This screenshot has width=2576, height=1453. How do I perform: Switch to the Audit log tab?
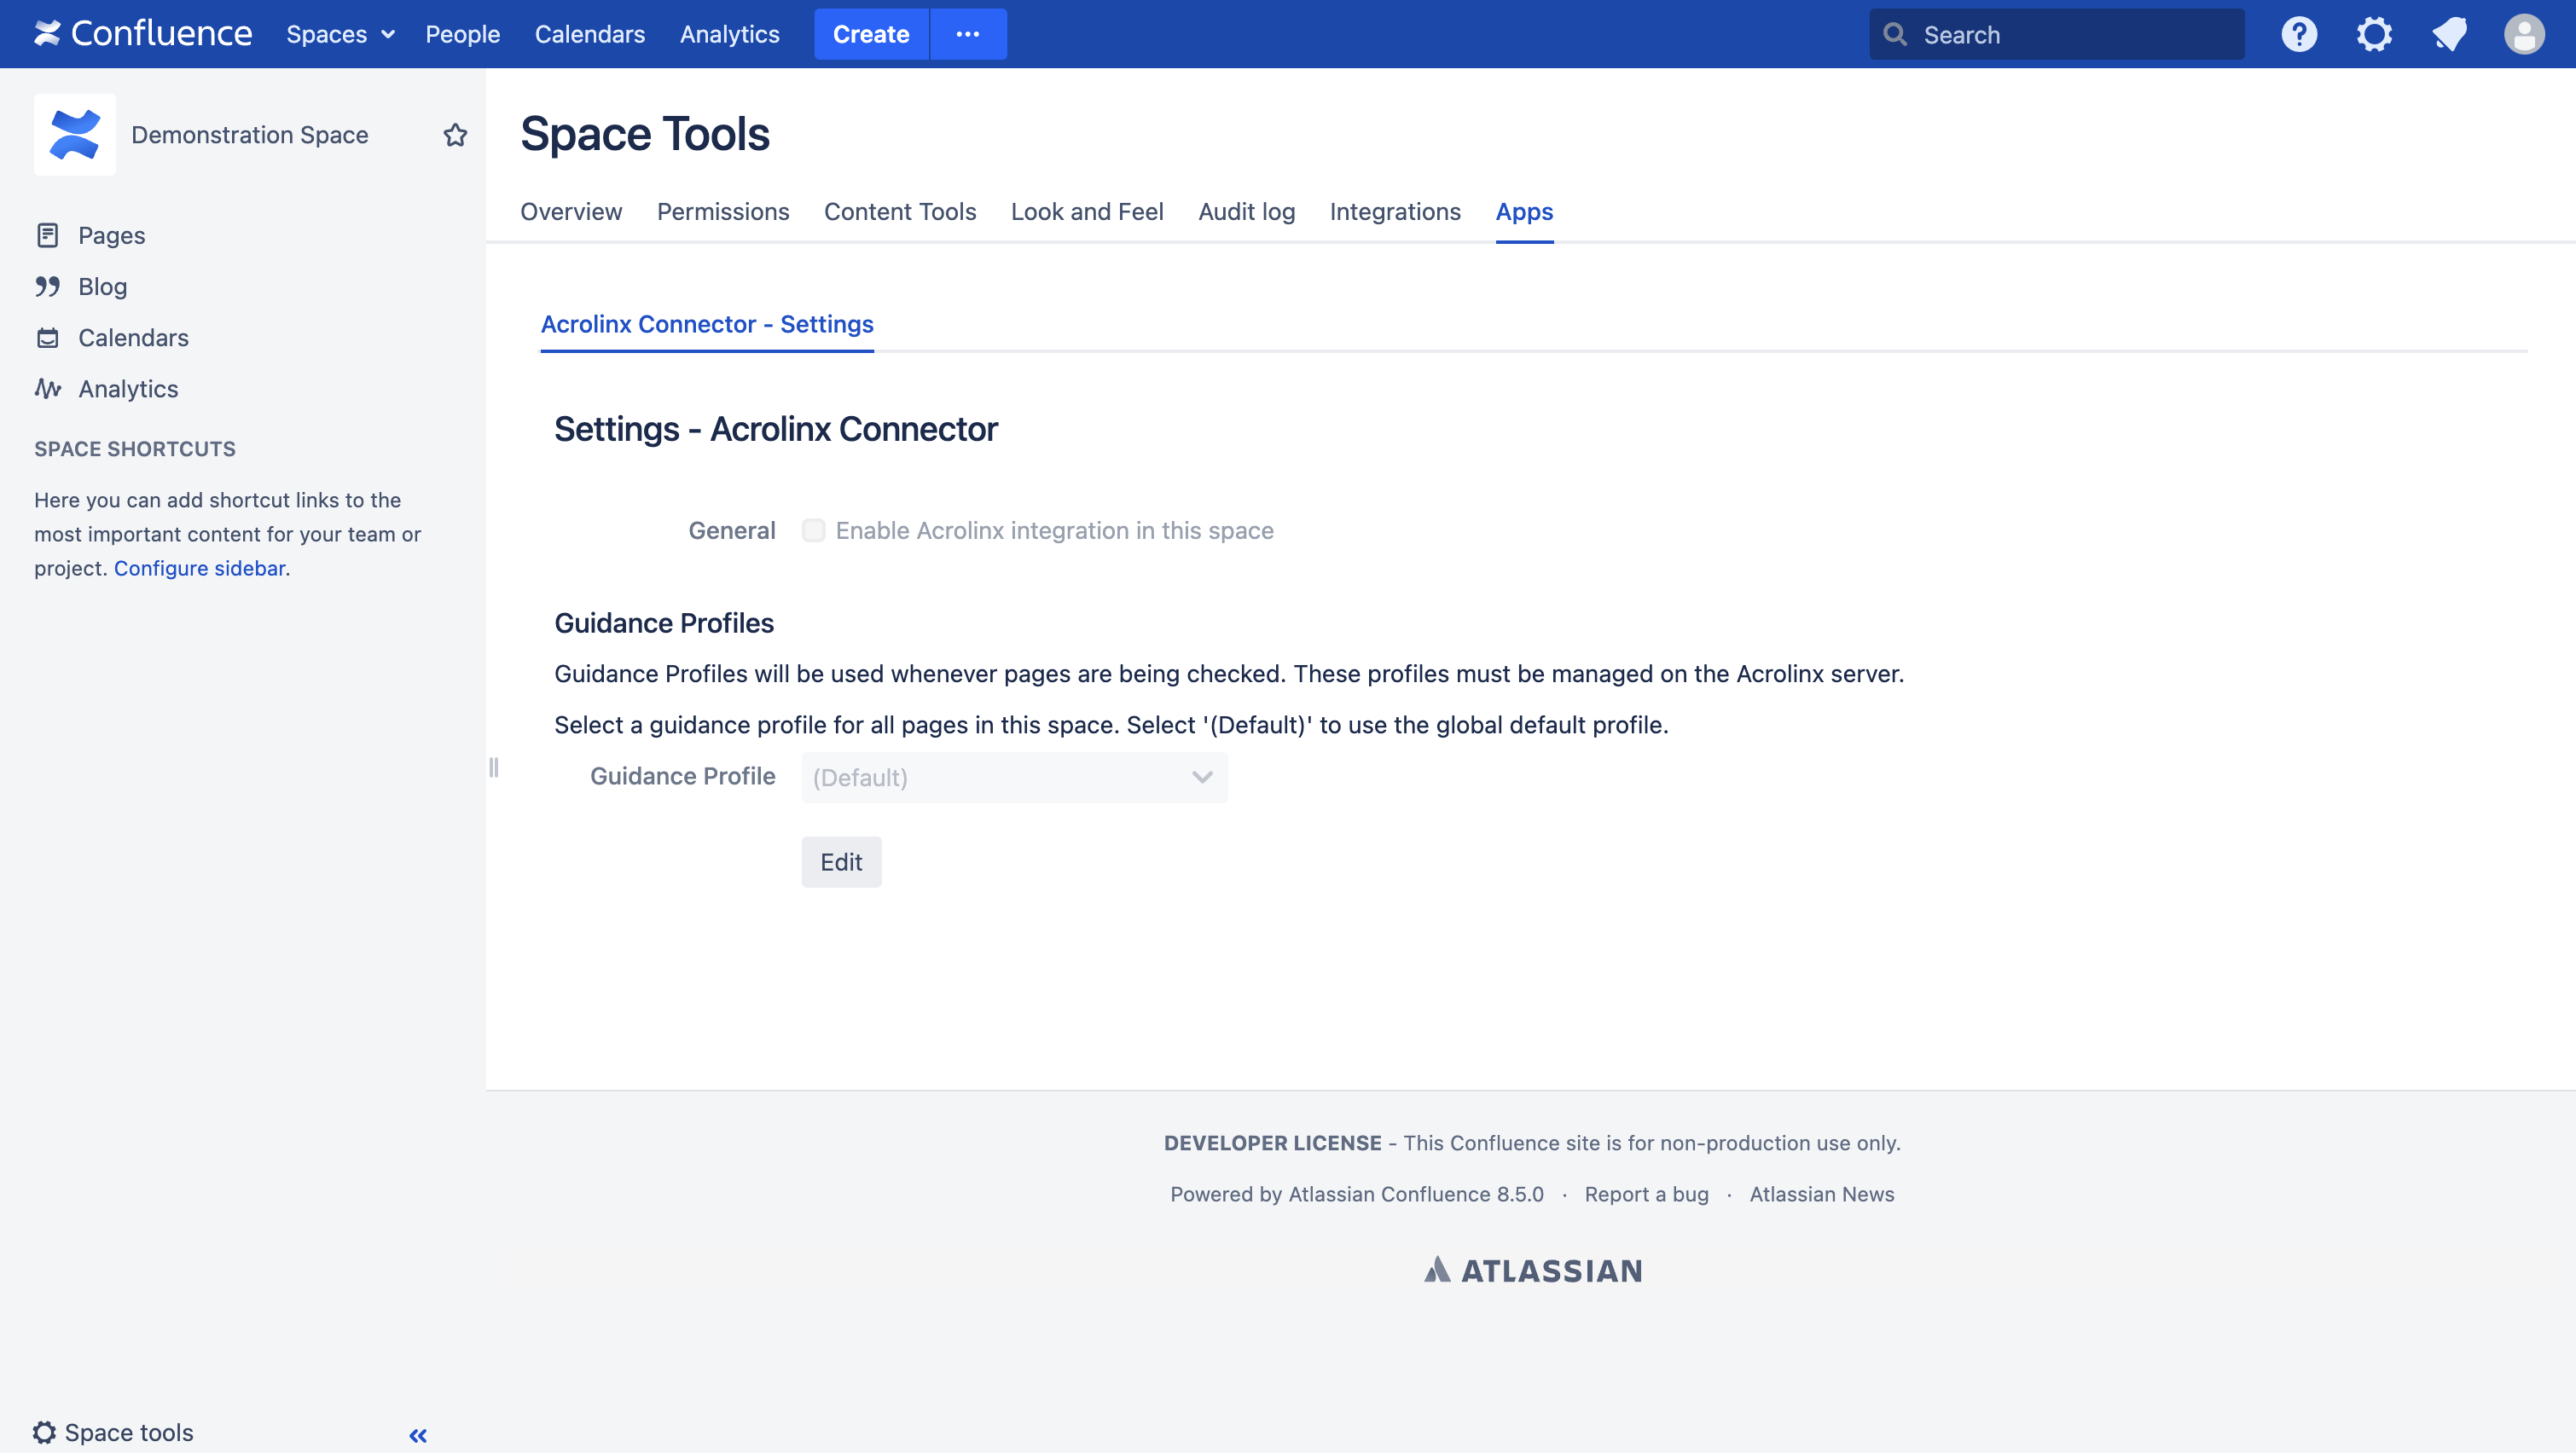point(1246,211)
